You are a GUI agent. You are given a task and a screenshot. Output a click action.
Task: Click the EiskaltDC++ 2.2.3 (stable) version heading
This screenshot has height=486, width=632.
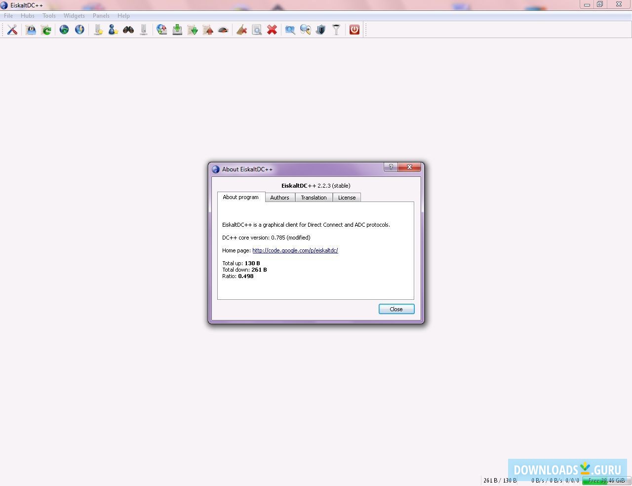(316, 186)
